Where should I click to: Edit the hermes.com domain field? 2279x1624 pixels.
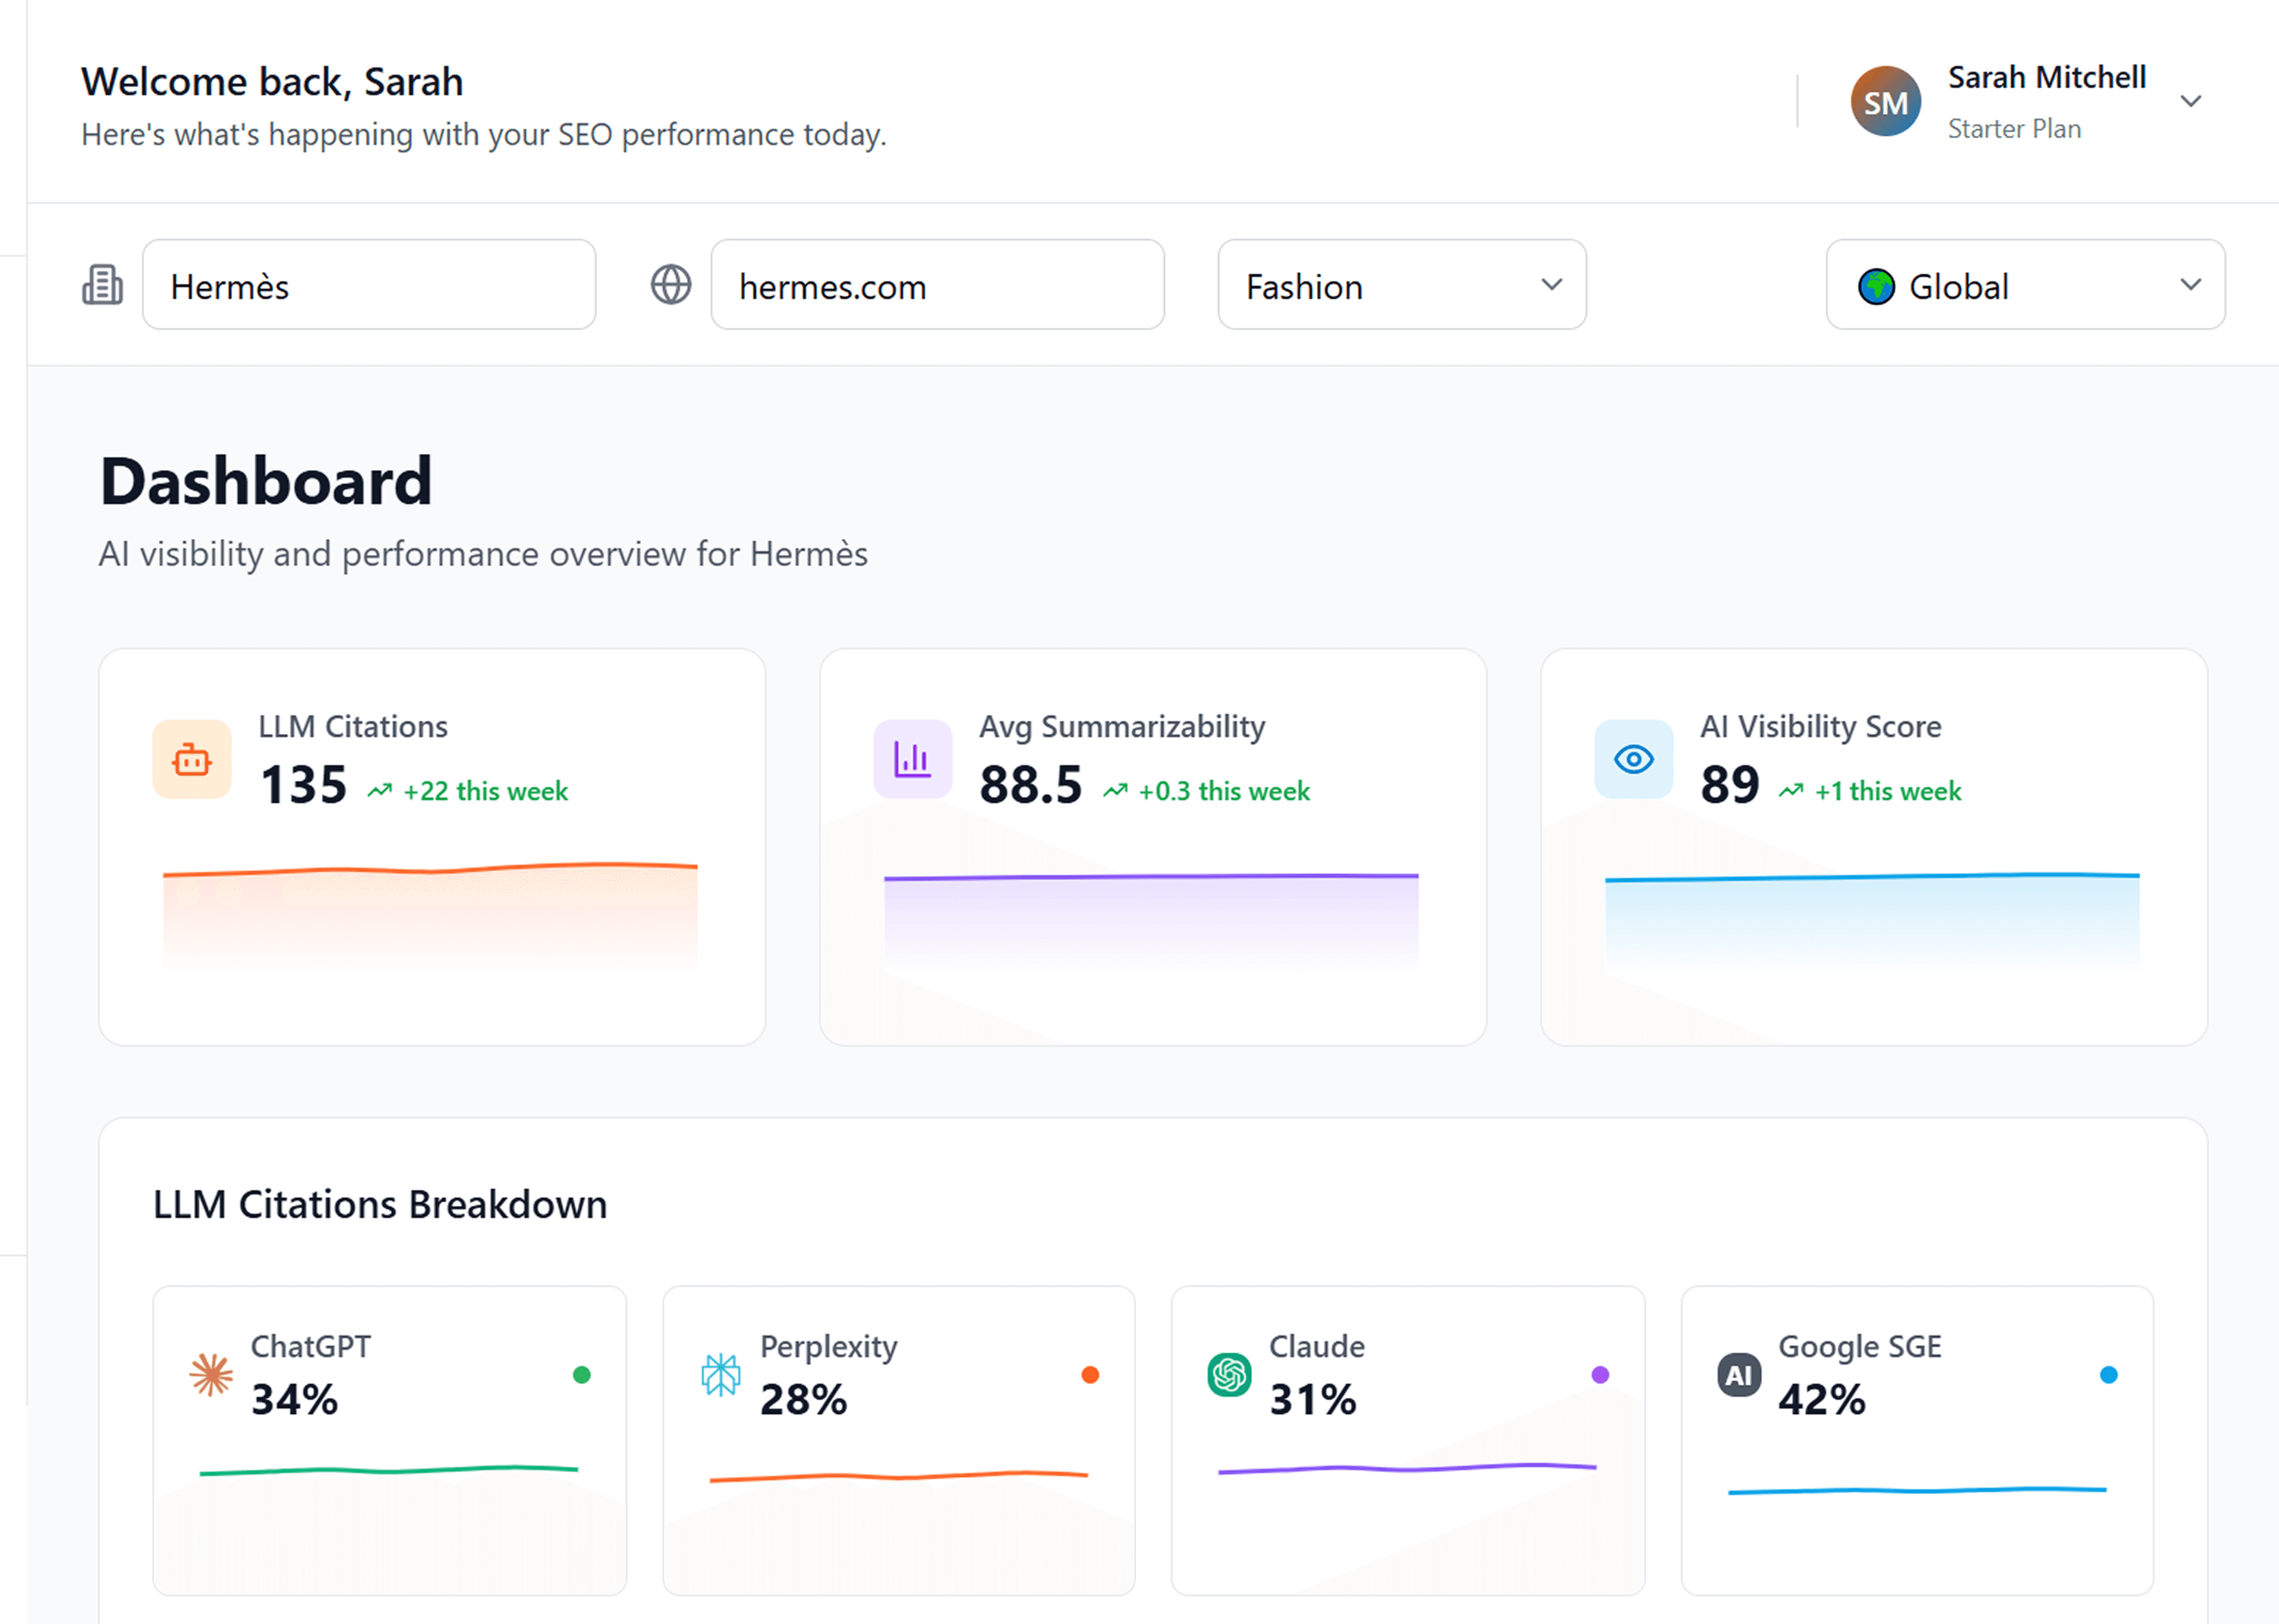tap(938, 285)
